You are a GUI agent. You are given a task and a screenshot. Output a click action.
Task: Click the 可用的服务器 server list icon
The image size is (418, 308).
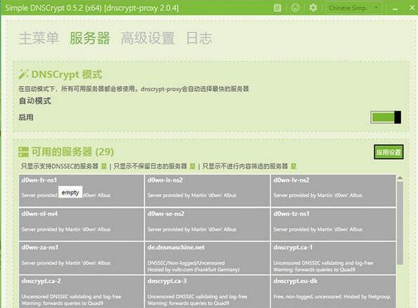click(x=23, y=152)
